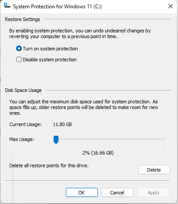178x204 pixels.
Task: Click the 2% (16.66 GB) usage readout
Action: 98,153
